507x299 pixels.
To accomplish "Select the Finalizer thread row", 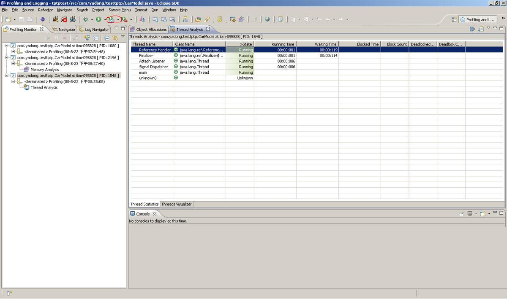I will click(146, 56).
